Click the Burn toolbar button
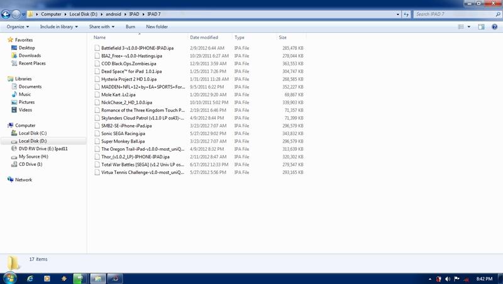Image resolution: width=503 pixels, height=284 pixels. pyautogui.click(x=130, y=27)
